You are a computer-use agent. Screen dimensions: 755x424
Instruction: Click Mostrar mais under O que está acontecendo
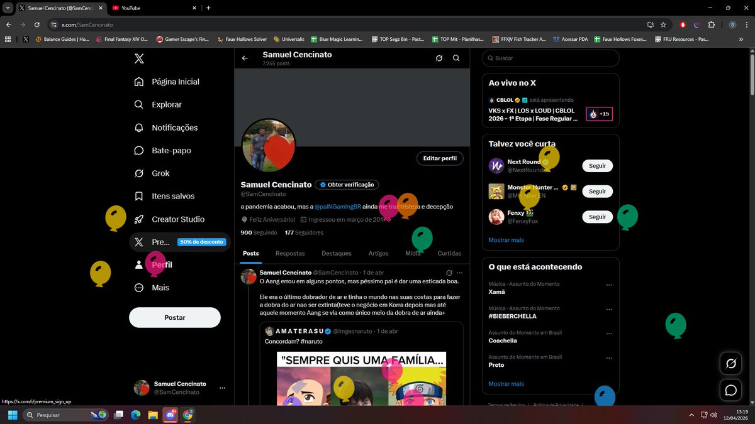click(506, 384)
